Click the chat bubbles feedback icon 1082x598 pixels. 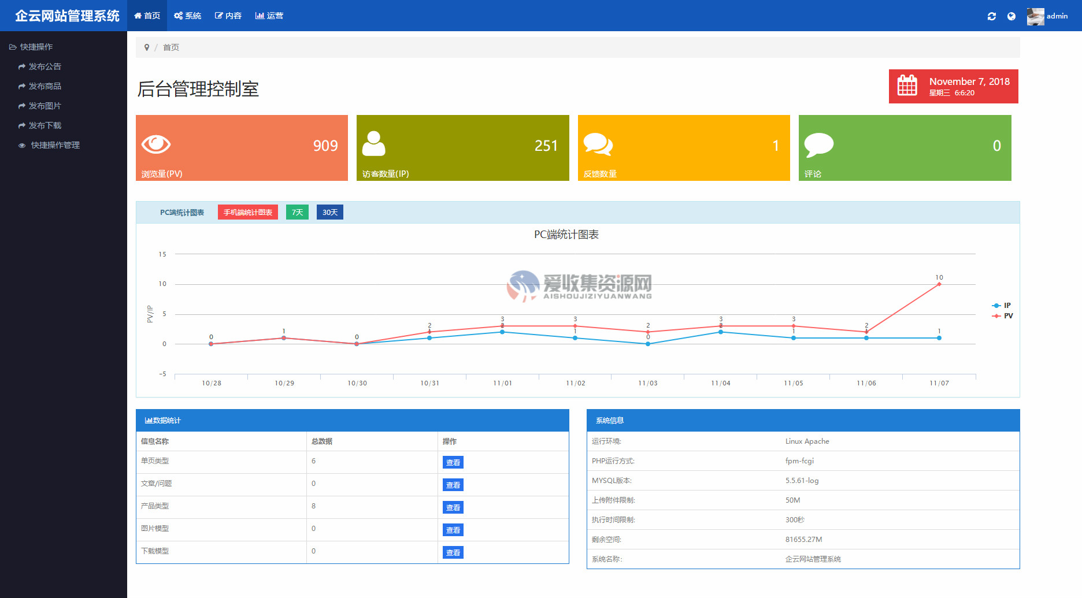click(x=598, y=144)
